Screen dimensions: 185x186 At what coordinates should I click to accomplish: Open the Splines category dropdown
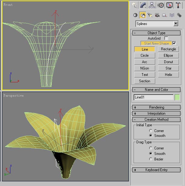point(157,24)
